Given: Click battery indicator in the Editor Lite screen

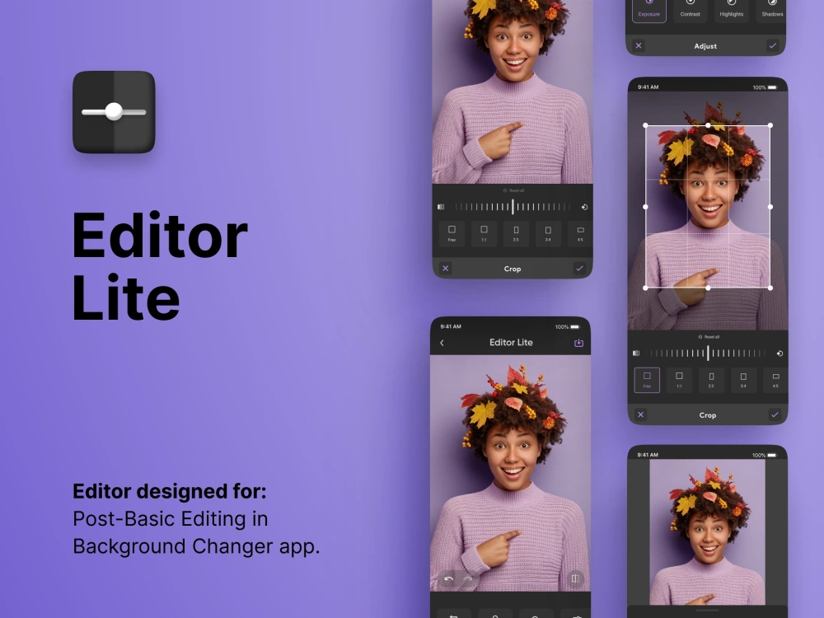Looking at the screenshot, I should click(x=575, y=327).
